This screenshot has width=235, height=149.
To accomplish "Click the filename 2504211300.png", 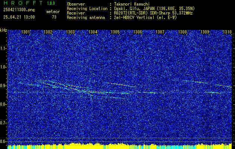I will (19, 10).
